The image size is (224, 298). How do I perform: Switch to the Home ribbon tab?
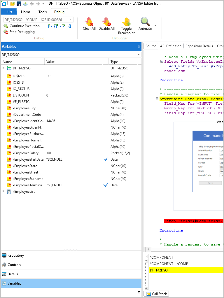point(26,12)
